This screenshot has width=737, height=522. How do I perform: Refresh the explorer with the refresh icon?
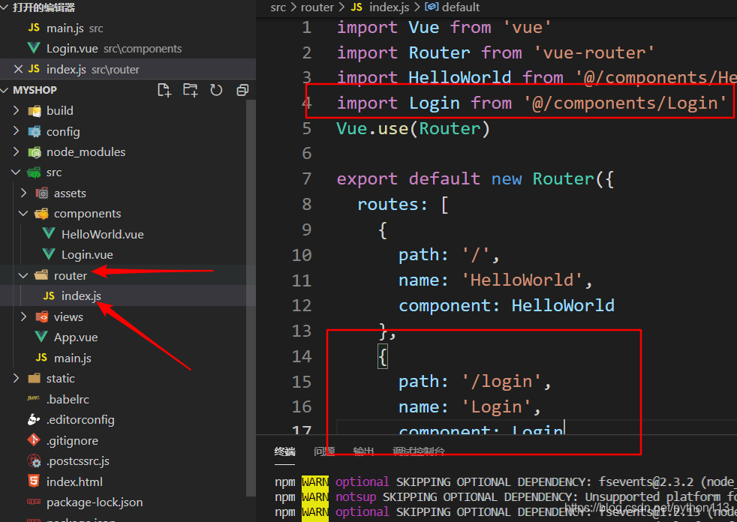coord(216,90)
